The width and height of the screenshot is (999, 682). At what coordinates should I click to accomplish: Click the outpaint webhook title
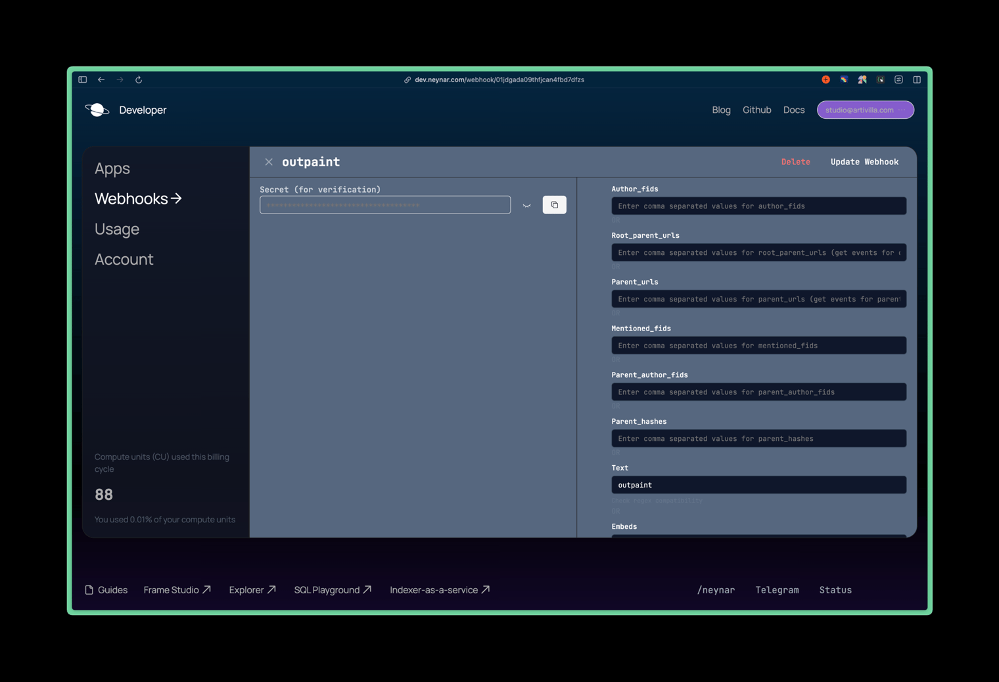tap(311, 162)
